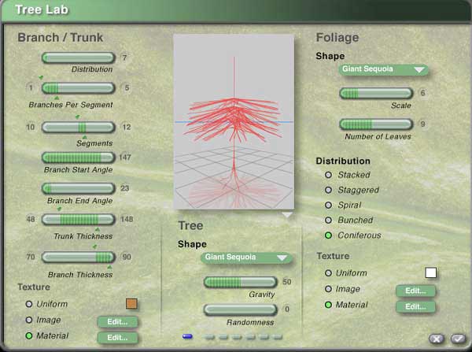
Task: Click the Distribution value 7
Action: (x=124, y=57)
